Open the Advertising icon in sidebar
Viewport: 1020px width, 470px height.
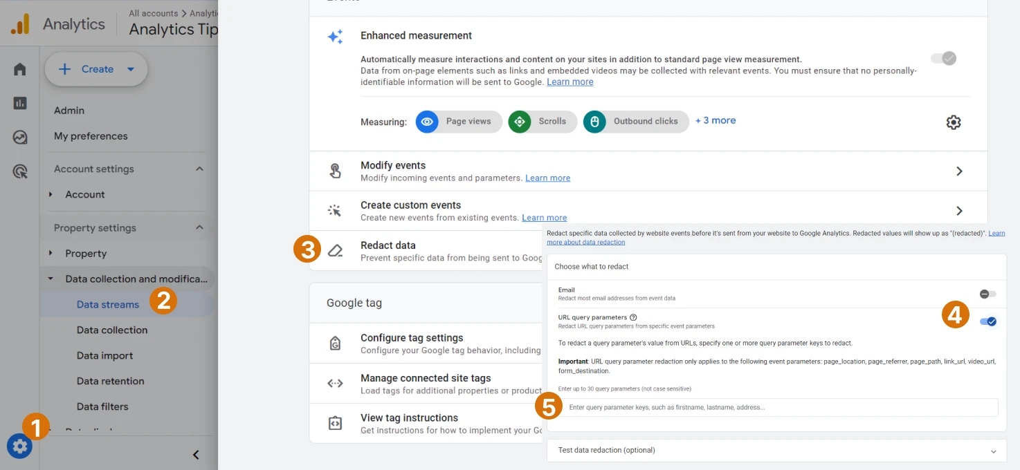(x=20, y=171)
